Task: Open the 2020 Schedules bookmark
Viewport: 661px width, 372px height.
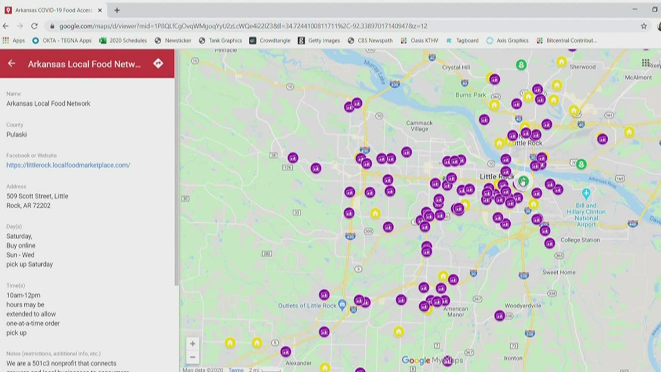Action: pyautogui.click(x=123, y=41)
